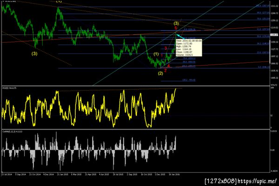Click the 1 Dec 2015 date label
The image size is (279, 186).
tap(160, 175)
